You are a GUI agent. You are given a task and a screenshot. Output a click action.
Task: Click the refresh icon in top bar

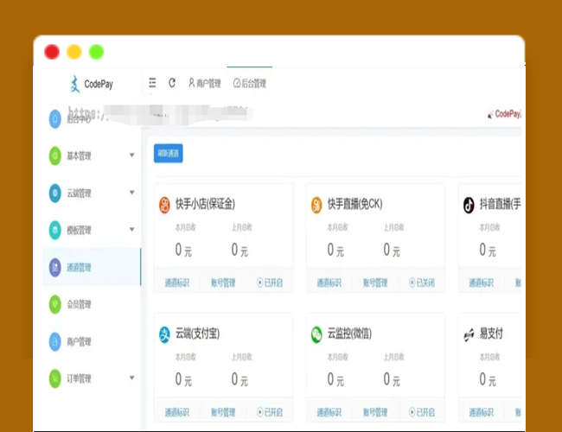coord(171,84)
